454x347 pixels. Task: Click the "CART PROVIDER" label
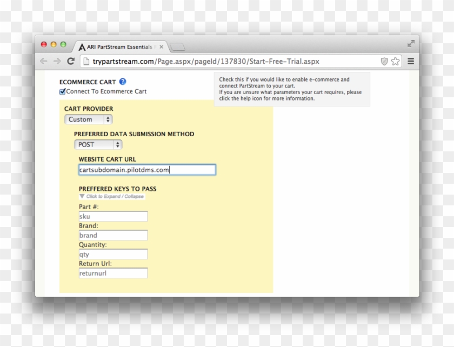pos(89,109)
